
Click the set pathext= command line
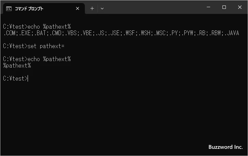coord(34,46)
